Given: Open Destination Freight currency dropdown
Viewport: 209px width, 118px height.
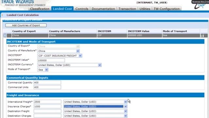Looking at the screenshot, I should click(x=95, y=111).
